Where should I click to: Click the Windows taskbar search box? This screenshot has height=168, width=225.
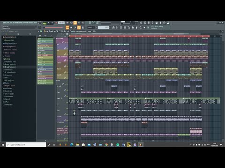point(26,145)
